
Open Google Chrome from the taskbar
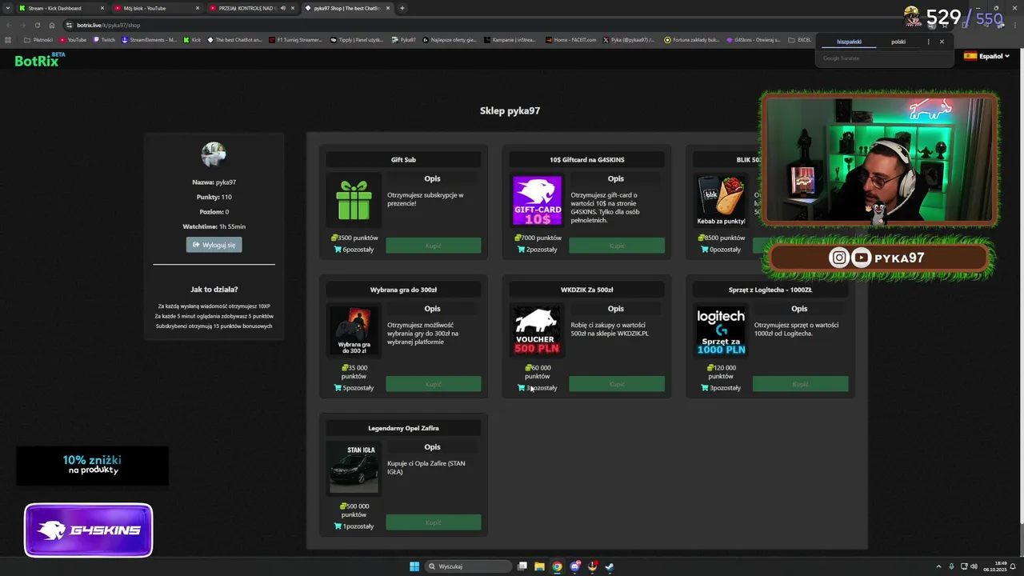click(557, 566)
